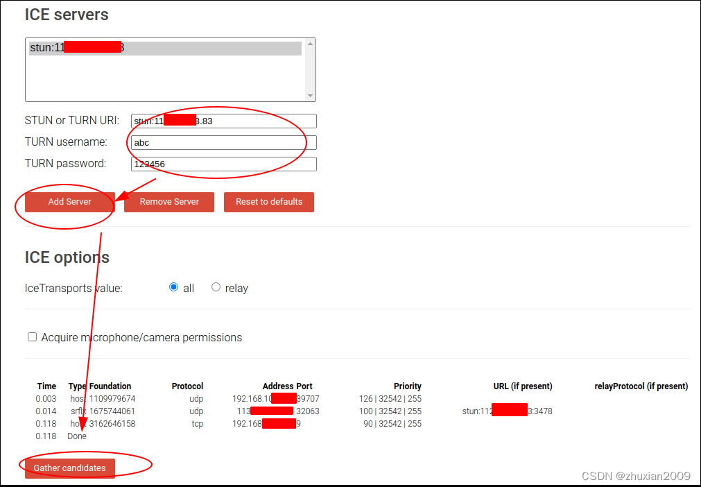Click the Gather candidates button
This screenshot has width=701, height=487.
pyautogui.click(x=69, y=468)
